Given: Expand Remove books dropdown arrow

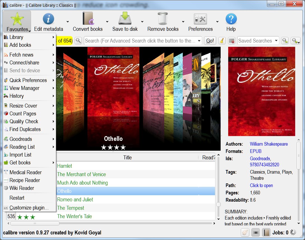Looking at the screenshot, I should tap(183, 22).
